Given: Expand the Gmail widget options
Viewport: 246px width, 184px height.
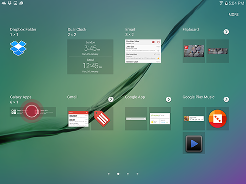Looking at the screenshot, I should click(111, 99).
